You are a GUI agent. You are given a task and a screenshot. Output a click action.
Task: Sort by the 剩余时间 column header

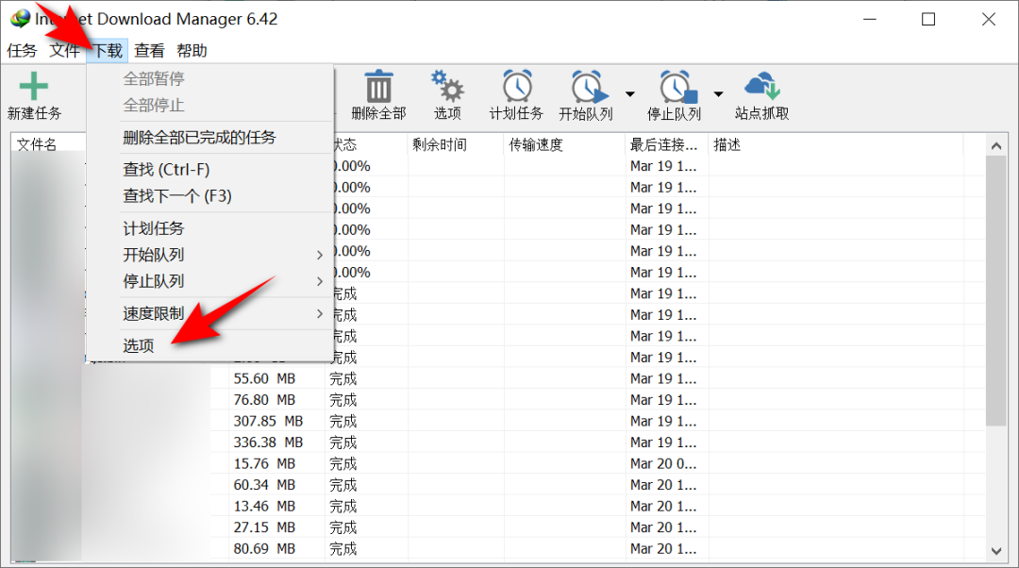456,144
